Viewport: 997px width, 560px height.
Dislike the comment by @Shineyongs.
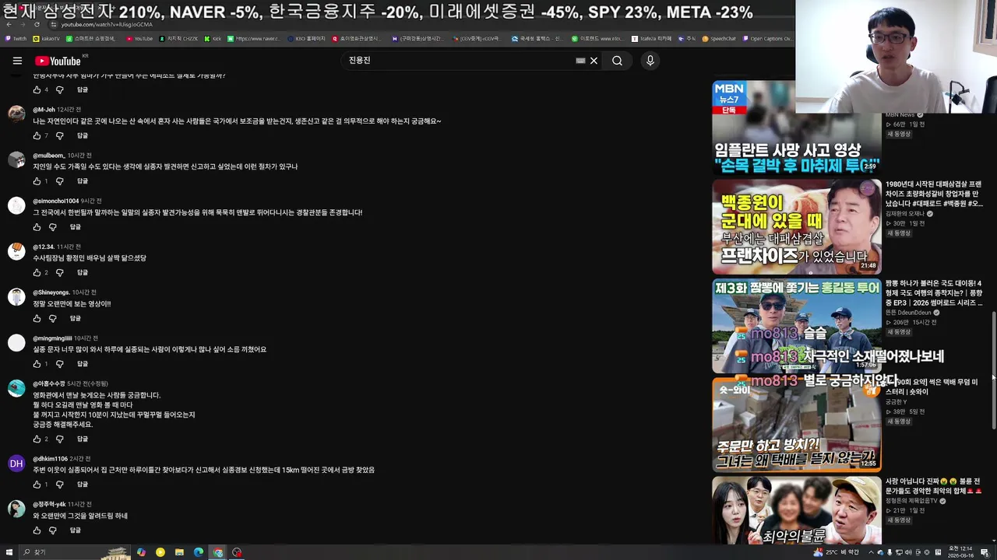click(52, 318)
